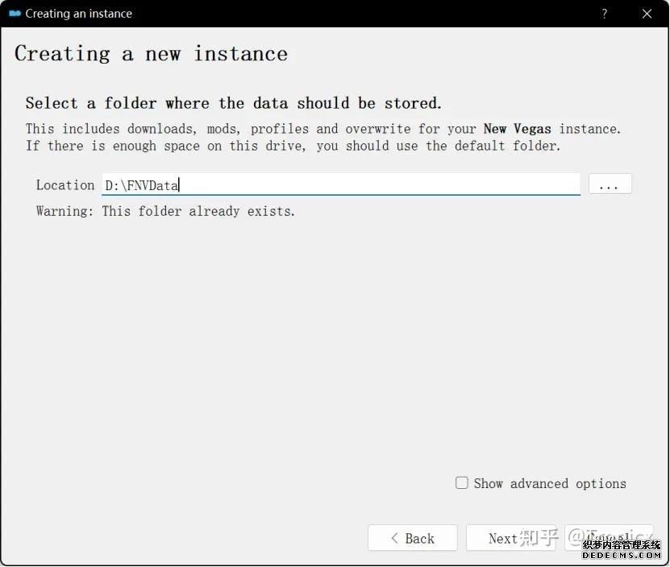Click the 'Creating a new instance' heading
The height and width of the screenshot is (567, 670).
coord(151,54)
